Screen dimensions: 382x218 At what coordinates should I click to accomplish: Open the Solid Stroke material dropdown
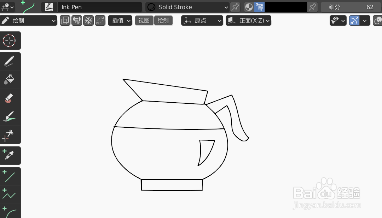187,7
